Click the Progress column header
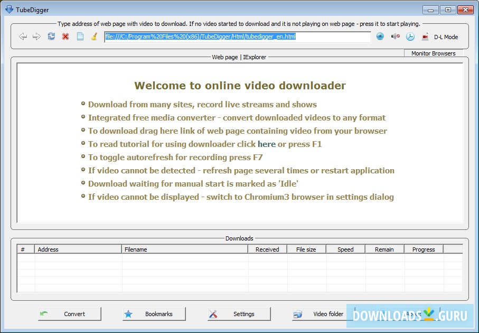The height and width of the screenshot is (333, 479). pos(424,249)
